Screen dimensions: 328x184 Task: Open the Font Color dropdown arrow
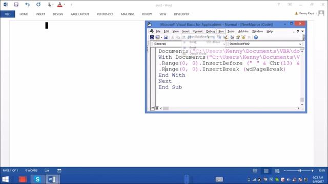coord(64,5)
